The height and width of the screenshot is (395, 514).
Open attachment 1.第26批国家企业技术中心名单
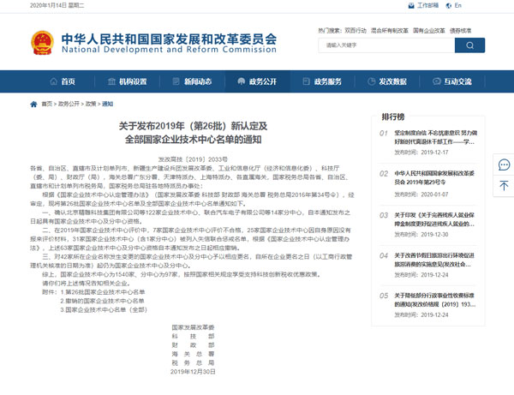[x=103, y=291]
